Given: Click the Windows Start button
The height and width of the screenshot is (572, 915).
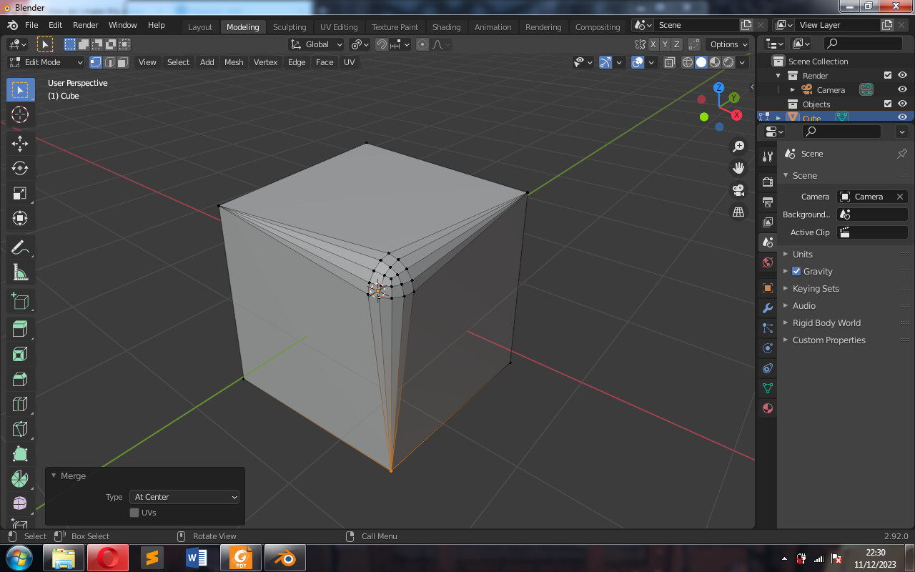Looking at the screenshot, I should click(19, 558).
